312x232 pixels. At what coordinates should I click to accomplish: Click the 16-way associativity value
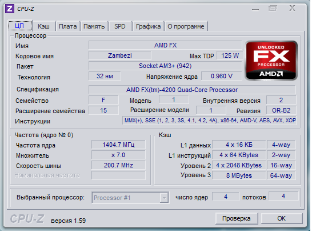click(281, 165)
